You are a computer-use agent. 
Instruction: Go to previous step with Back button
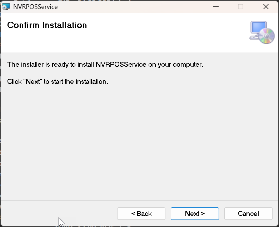[x=141, y=213]
